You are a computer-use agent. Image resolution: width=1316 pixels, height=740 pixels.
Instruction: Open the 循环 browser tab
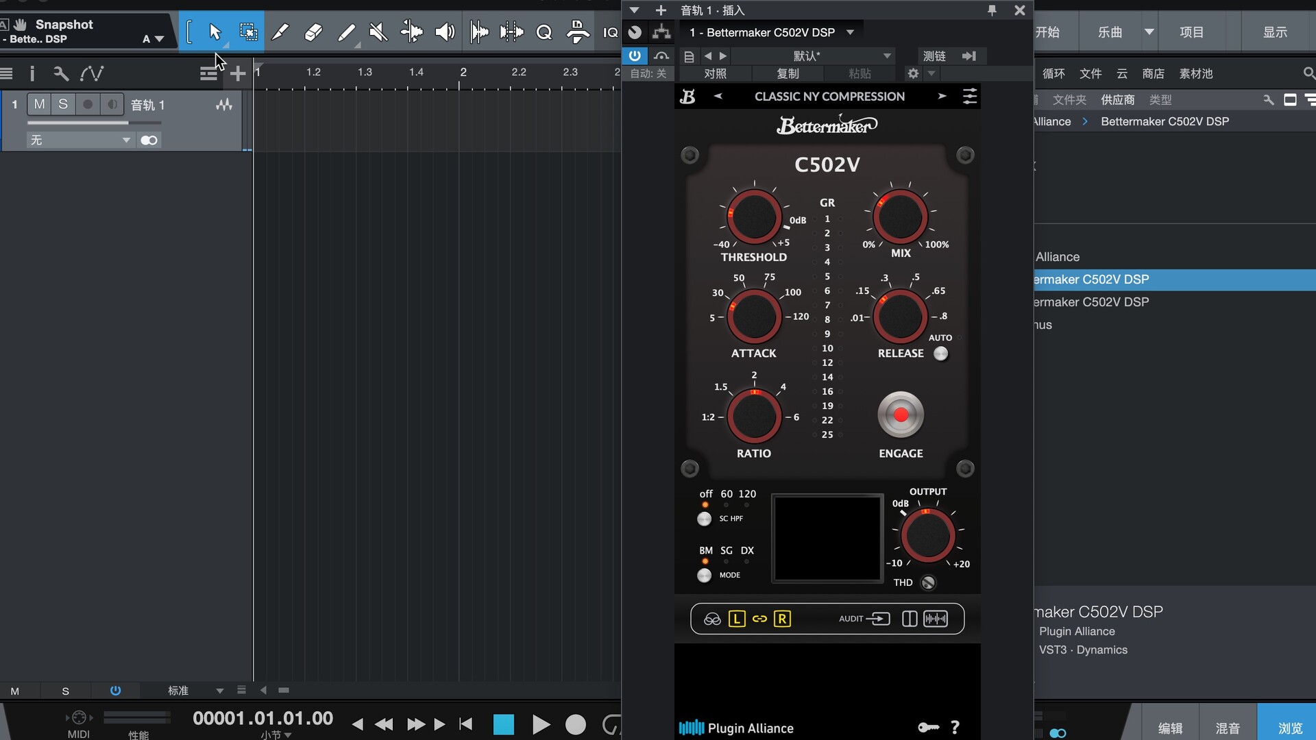[x=1053, y=73]
